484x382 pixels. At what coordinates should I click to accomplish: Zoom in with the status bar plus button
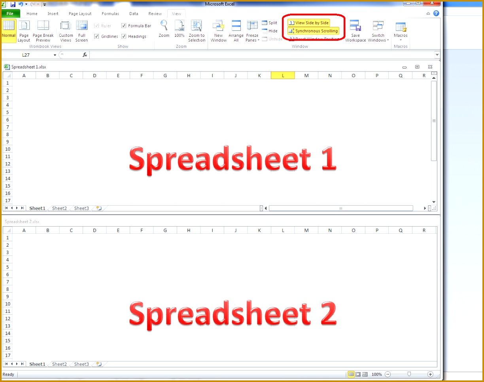coord(430,374)
